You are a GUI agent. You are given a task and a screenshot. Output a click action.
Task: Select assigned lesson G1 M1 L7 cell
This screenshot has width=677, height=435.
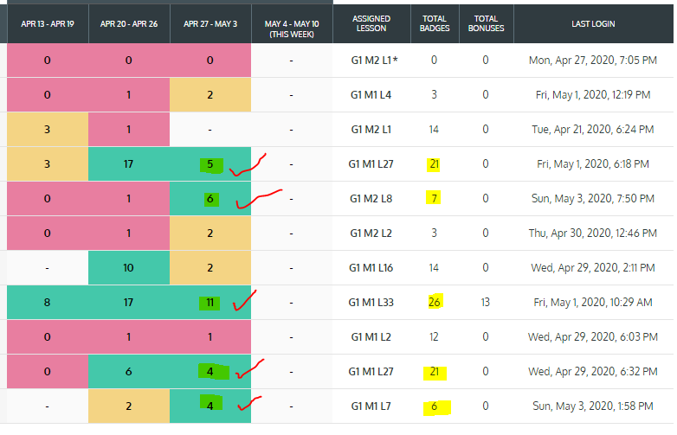coord(371,406)
